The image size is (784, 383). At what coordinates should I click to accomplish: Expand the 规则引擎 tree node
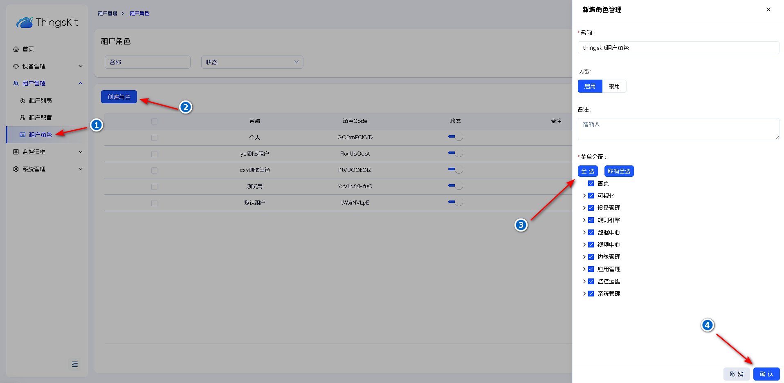tap(584, 220)
